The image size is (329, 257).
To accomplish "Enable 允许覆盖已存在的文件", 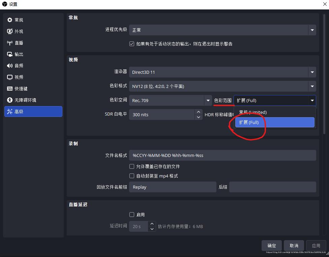I will 131,166.
